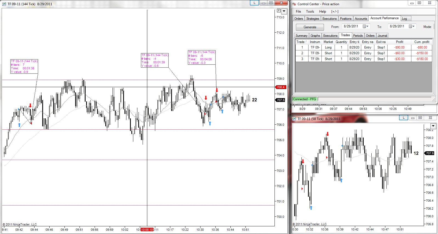This screenshot has width=438, height=234.
Task: Sort by the Instrum column header
Action: point(315,42)
